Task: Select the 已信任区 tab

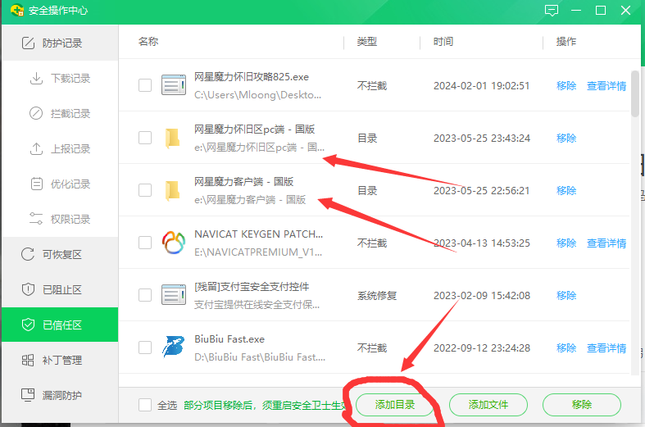Action: 60,325
